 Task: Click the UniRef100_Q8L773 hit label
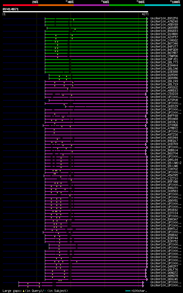pos(164,63)
